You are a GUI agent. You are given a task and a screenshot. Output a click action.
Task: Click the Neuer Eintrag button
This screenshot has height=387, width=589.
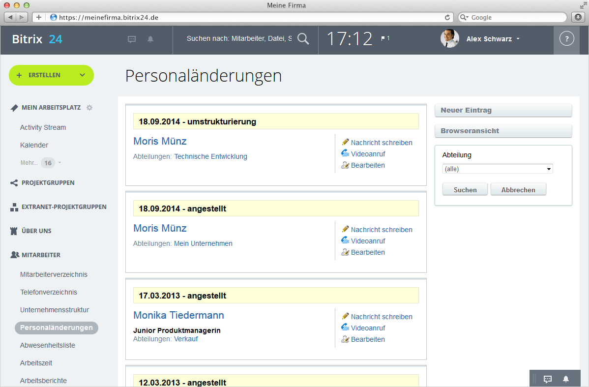pos(503,110)
